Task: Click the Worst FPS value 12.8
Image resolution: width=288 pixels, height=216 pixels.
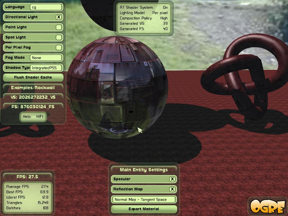Action: click(x=45, y=197)
